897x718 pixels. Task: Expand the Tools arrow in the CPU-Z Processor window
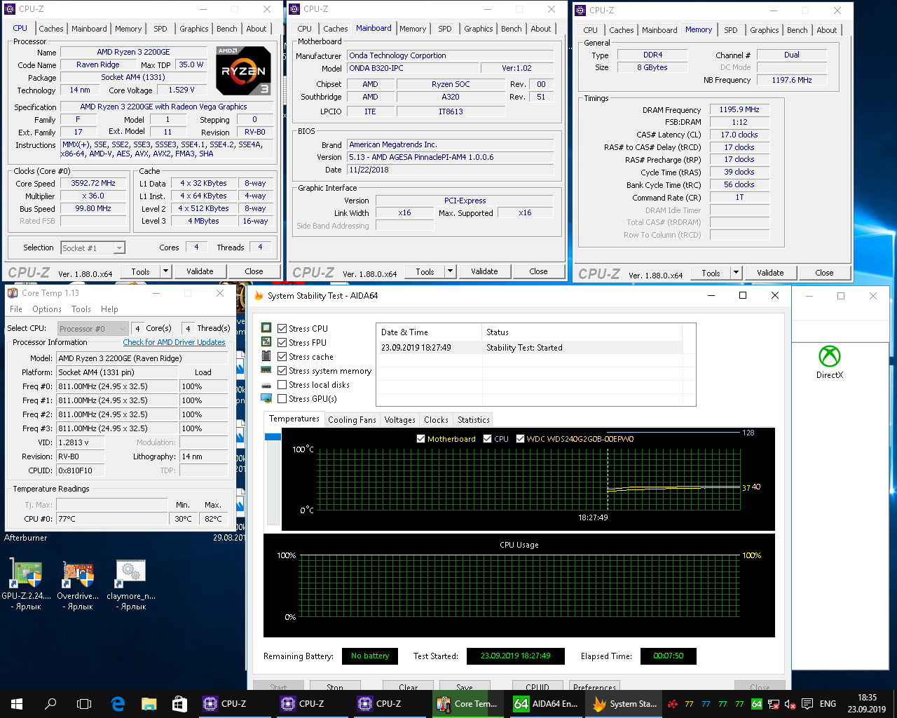click(166, 271)
